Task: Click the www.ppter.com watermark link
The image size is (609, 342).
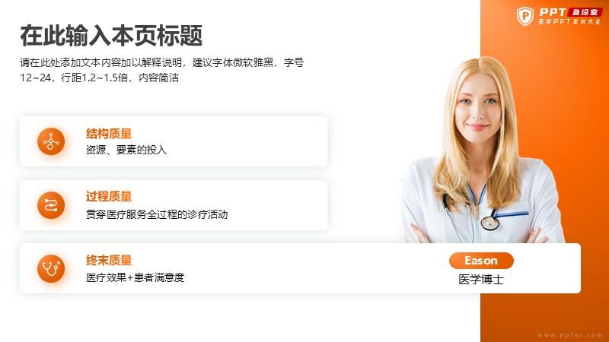Action: [569, 335]
